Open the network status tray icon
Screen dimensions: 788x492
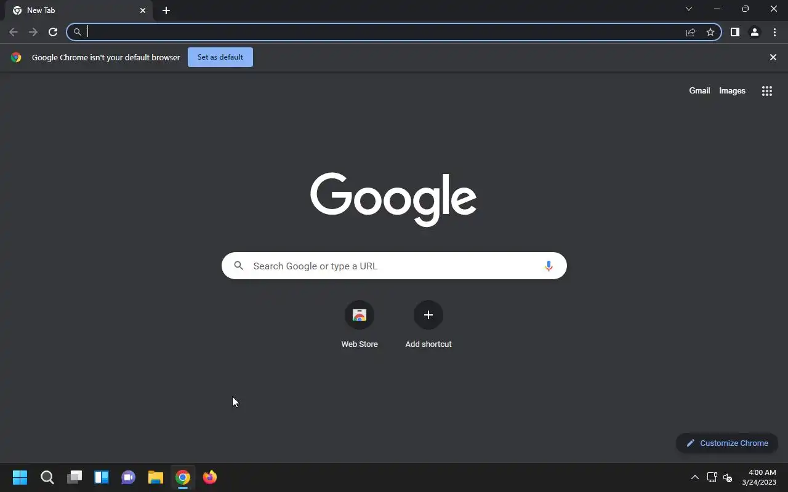(x=712, y=477)
